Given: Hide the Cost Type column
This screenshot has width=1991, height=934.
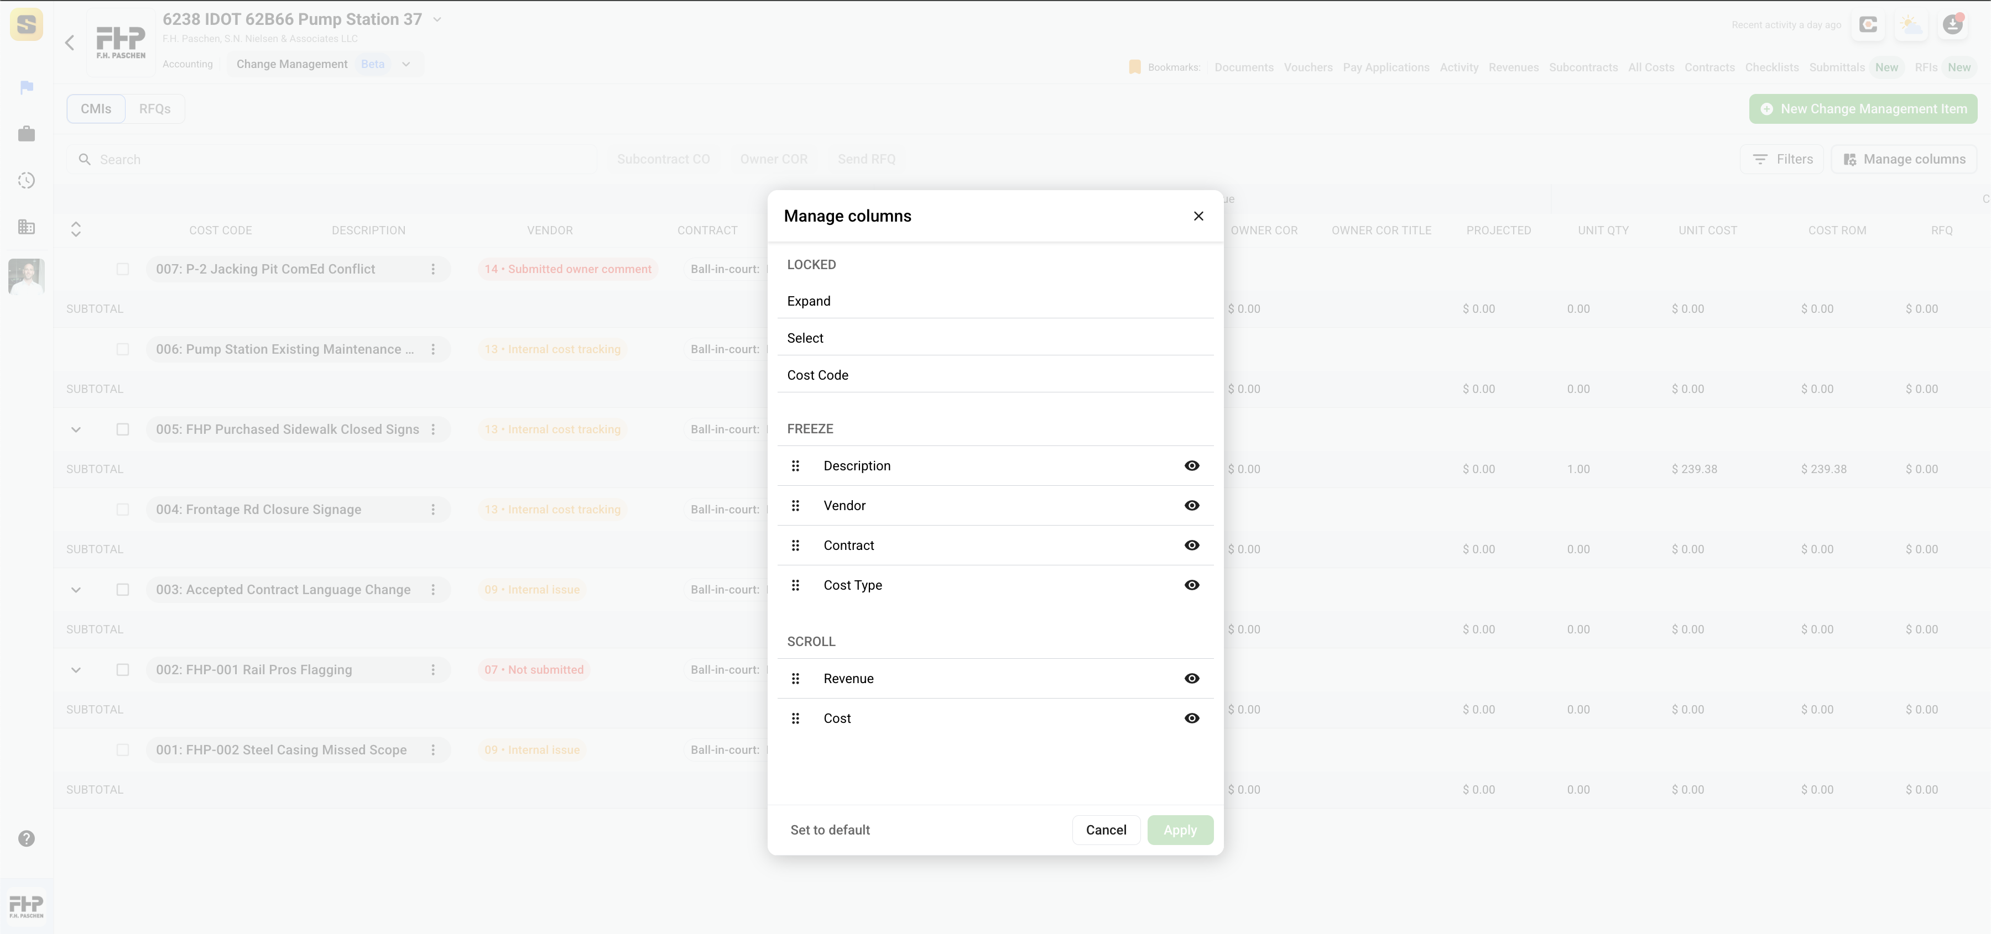Looking at the screenshot, I should pos(1192,585).
